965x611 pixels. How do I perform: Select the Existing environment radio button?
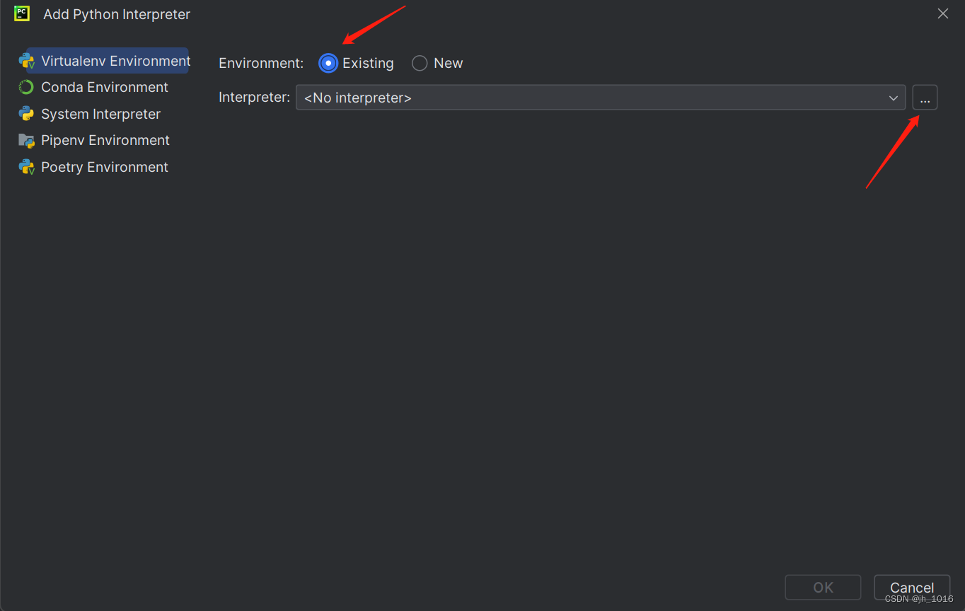[328, 63]
